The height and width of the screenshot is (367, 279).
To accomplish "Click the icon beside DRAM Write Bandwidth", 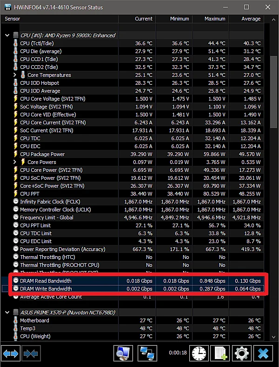I will (16, 289).
